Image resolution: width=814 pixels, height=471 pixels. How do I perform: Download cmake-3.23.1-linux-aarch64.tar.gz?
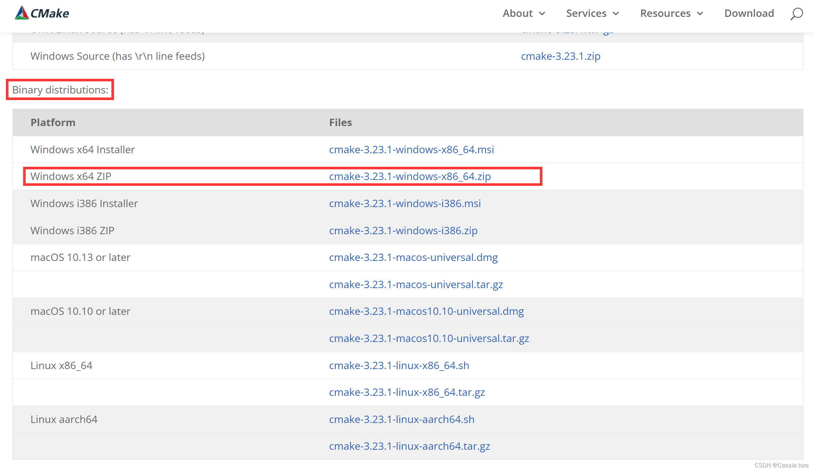coord(409,446)
